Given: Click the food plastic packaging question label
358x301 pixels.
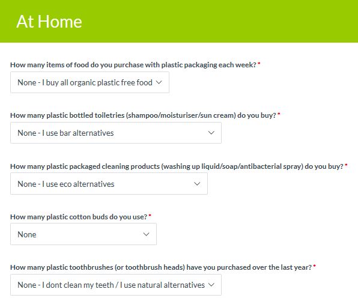Looking at the screenshot, I should click(133, 65).
